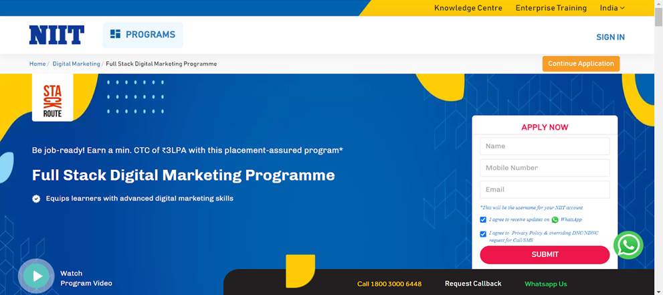Open the floating WhatsApp chat icon
The height and width of the screenshot is (295, 663).
[x=629, y=245]
